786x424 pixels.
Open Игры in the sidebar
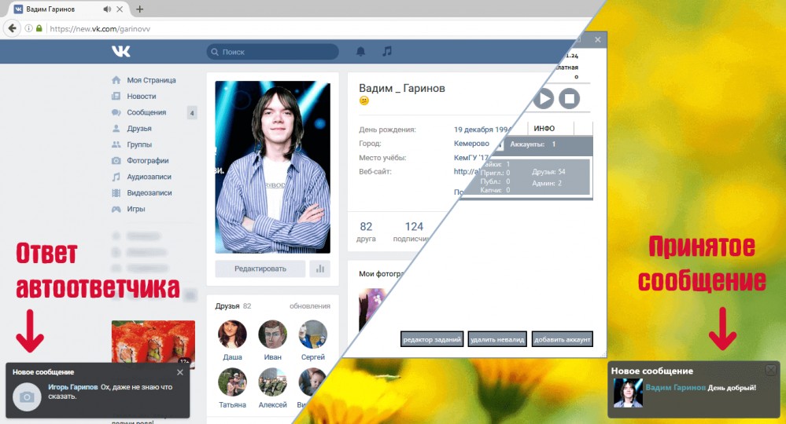(x=136, y=209)
